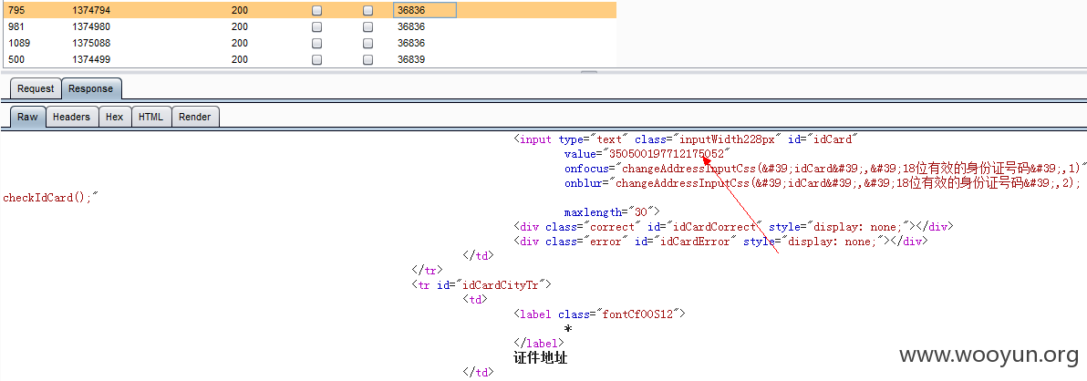Click payload value 1374794
Screen dimensions: 1087x381
(x=91, y=10)
